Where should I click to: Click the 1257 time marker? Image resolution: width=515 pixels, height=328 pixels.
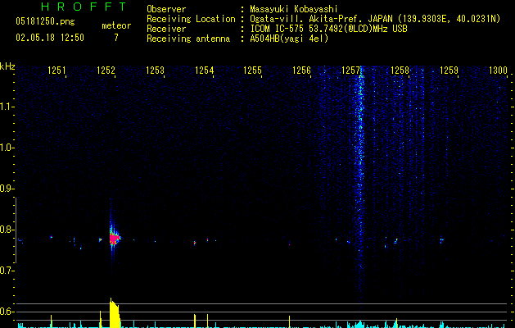[x=350, y=71]
